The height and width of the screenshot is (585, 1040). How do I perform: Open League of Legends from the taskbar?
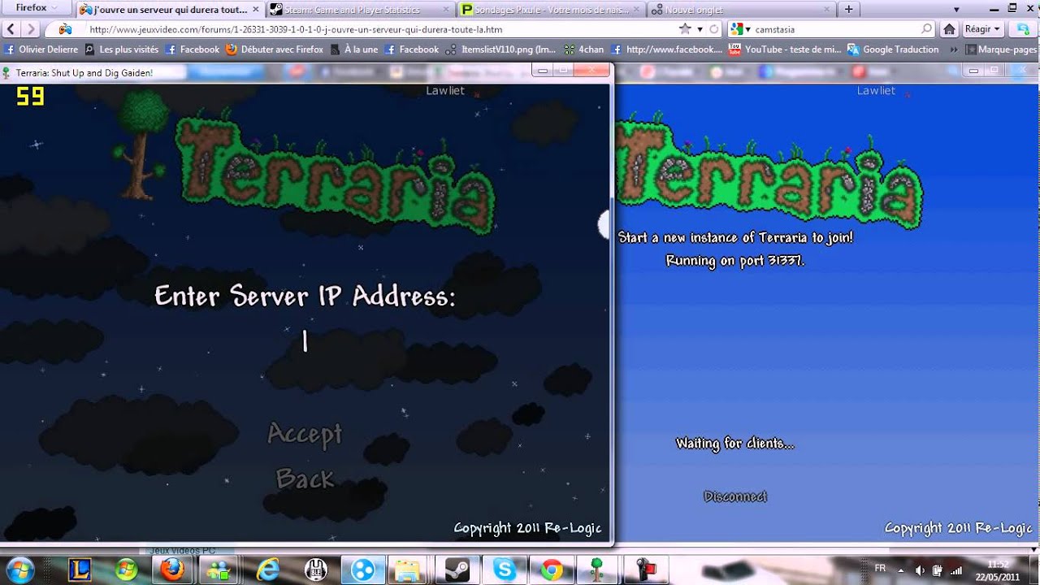[80, 570]
